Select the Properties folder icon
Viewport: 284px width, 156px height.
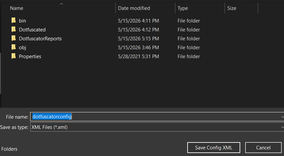coord(14,56)
